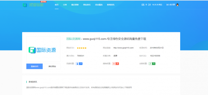Click the 豪华版 red badge

(x=43, y=2)
